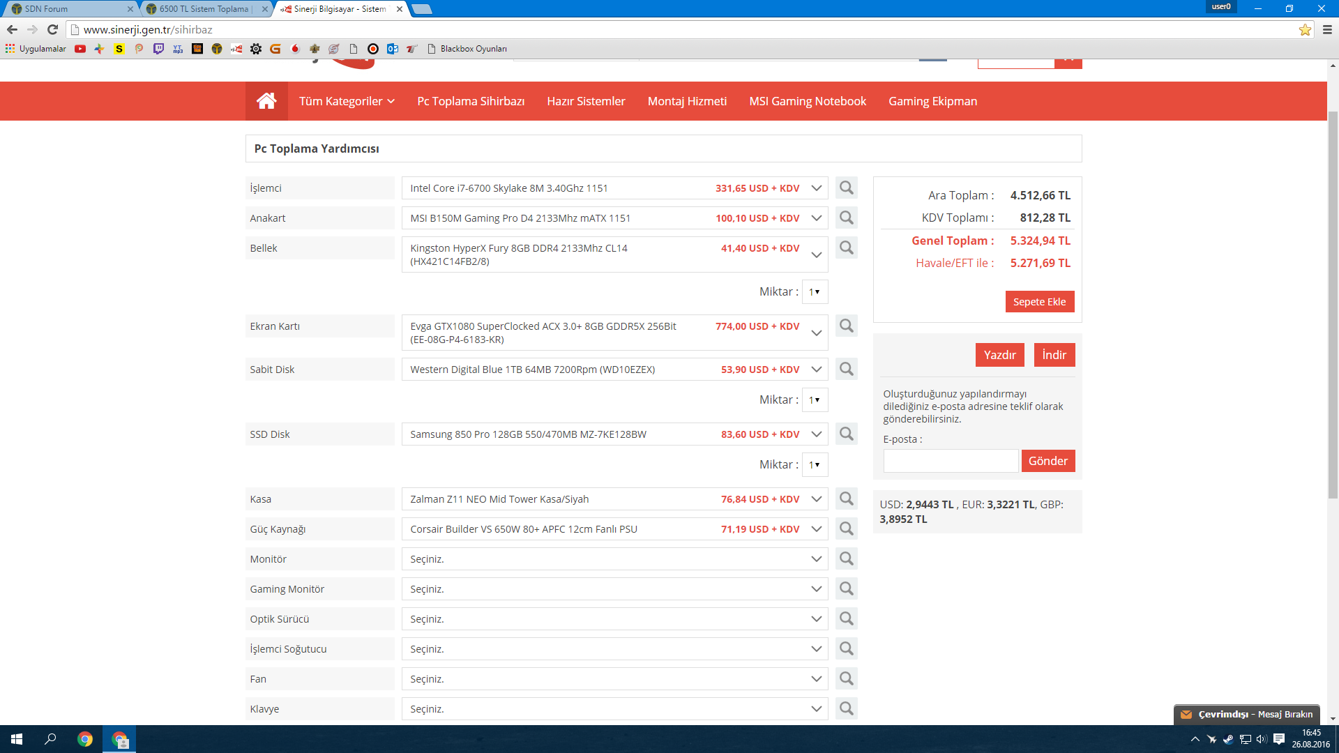
Task: Open Chrome from the Windows taskbar
Action: point(85,740)
